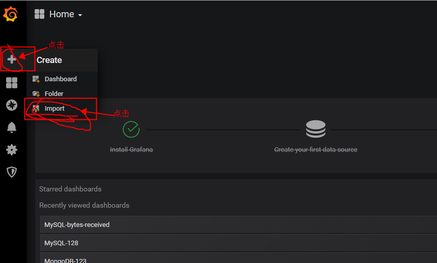Click Create your first data source link
This screenshot has width=437, height=263.
point(316,150)
